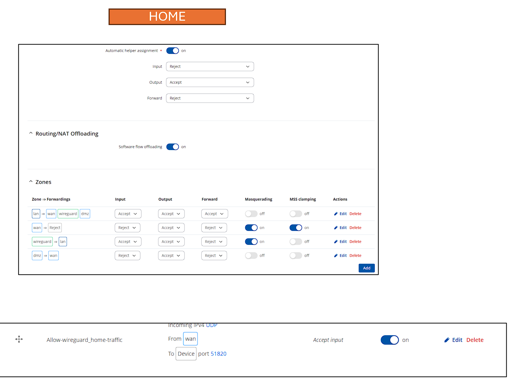Click the port 51820 value
The width and height of the screenshot is (511, 385).
tap(219, 354)
